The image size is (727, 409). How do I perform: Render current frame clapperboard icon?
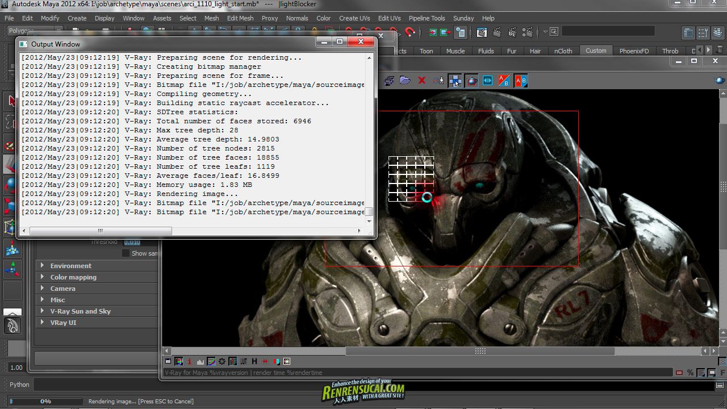[x=497, y=32]
